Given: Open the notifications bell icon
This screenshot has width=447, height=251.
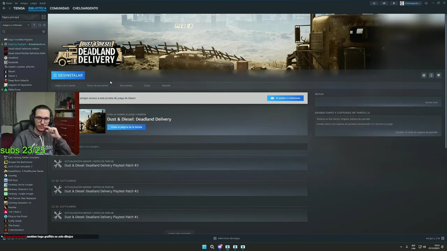Looking at the screenshot, I should pyautogui.click(x=394, y=3).
